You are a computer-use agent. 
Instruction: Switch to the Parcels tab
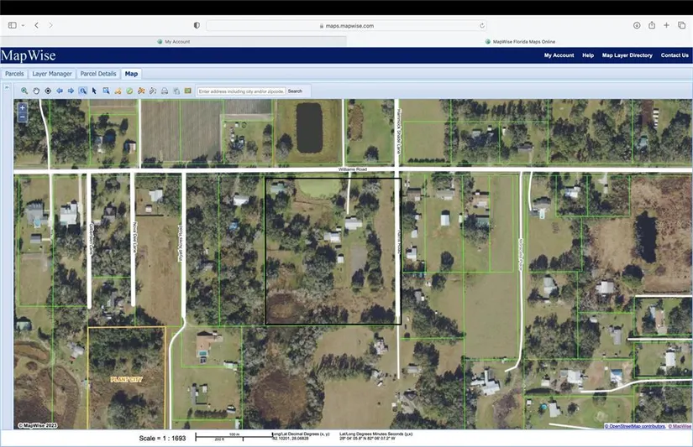[14, 74]
